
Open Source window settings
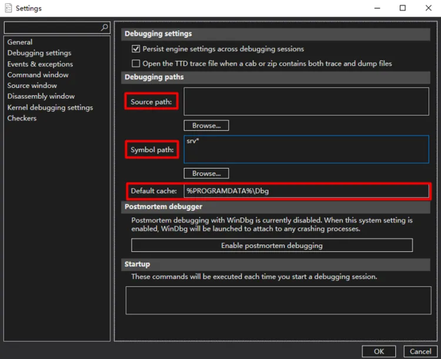click(x=32, y=85)
